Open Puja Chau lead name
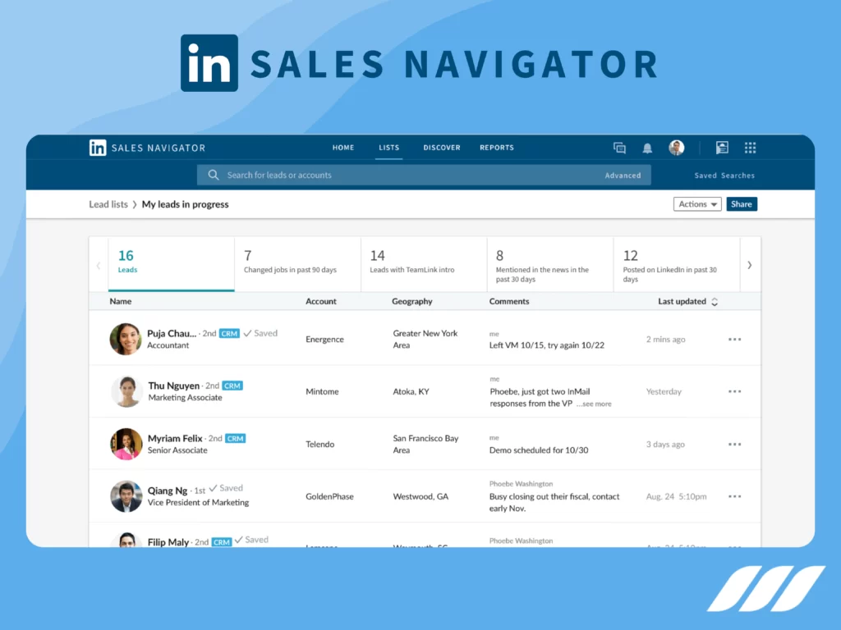 click(172, 333)
